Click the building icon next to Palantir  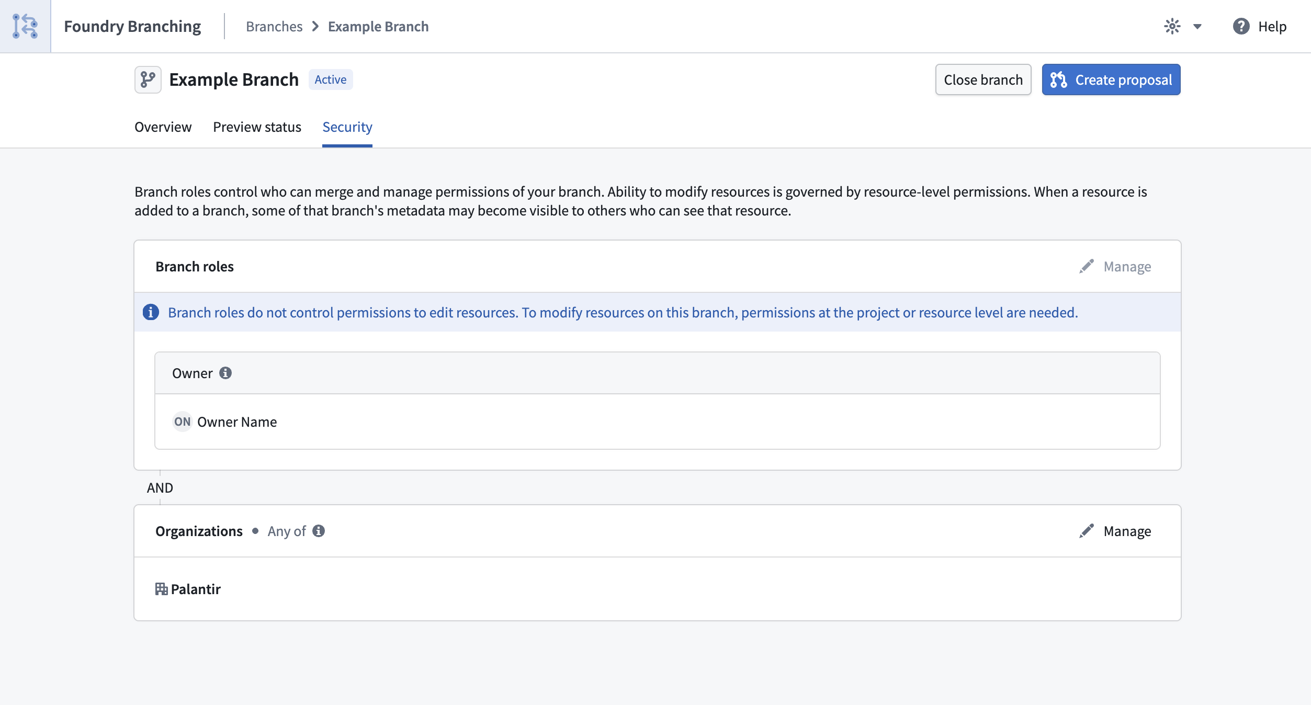point(161,589)
